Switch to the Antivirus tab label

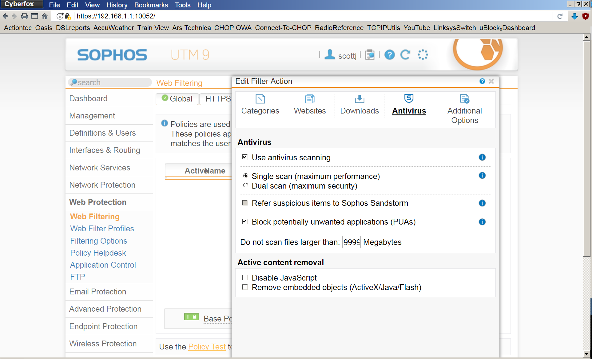tap(409, 111)
